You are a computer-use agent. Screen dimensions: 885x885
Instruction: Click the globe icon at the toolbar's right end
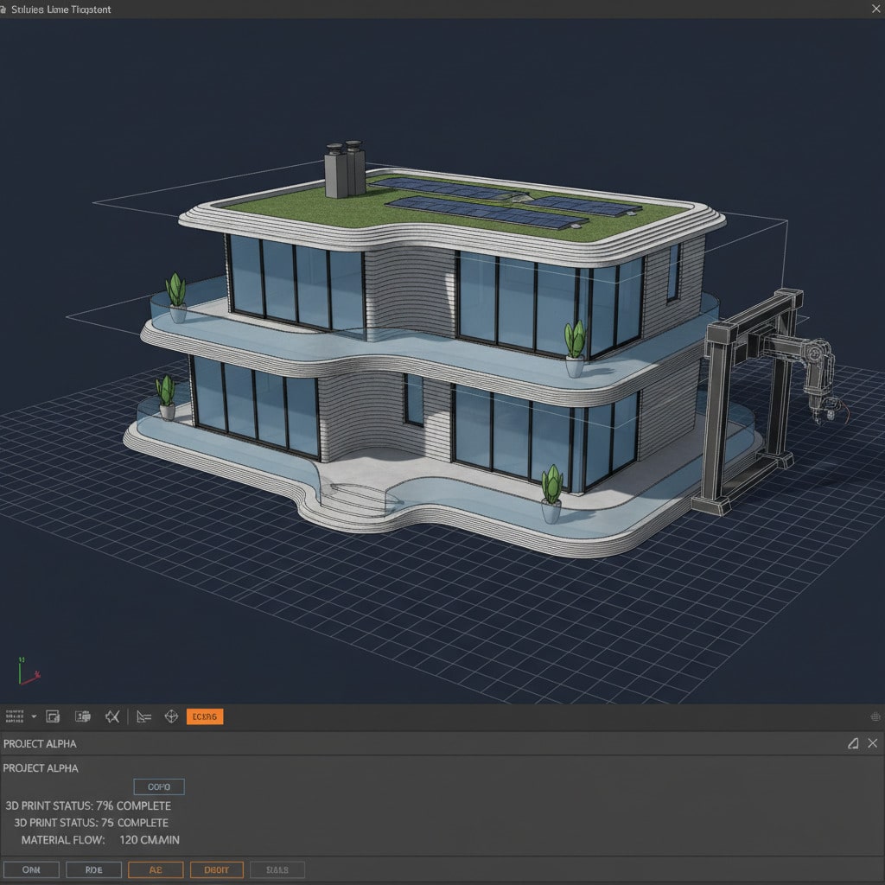875,716
